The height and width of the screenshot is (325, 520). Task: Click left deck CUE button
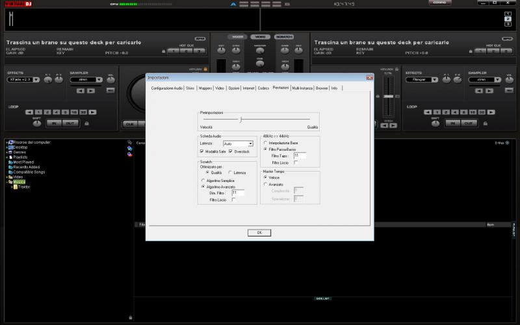[130, 124]
